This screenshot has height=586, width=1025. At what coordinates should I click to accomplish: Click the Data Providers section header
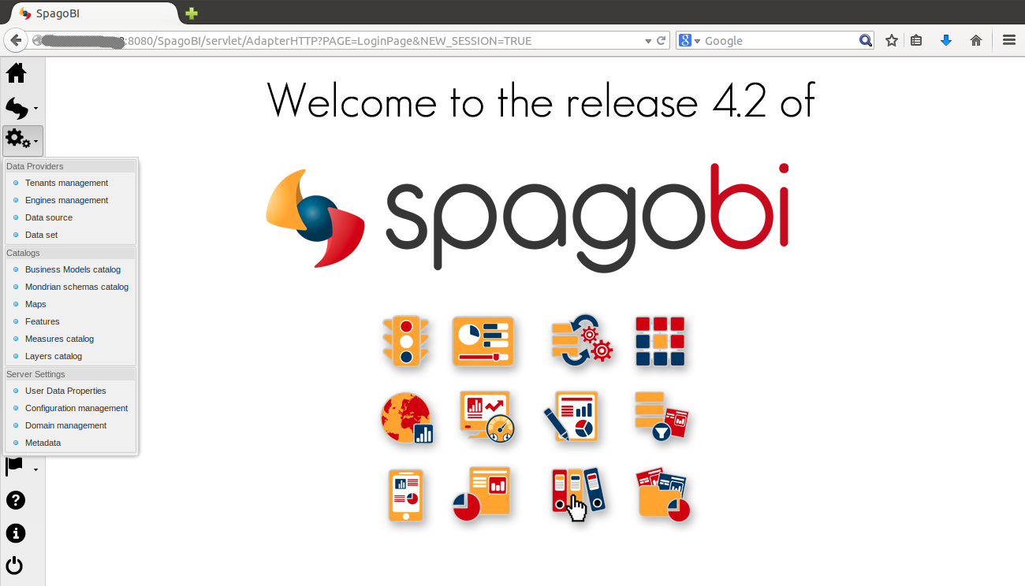(70, 166)
